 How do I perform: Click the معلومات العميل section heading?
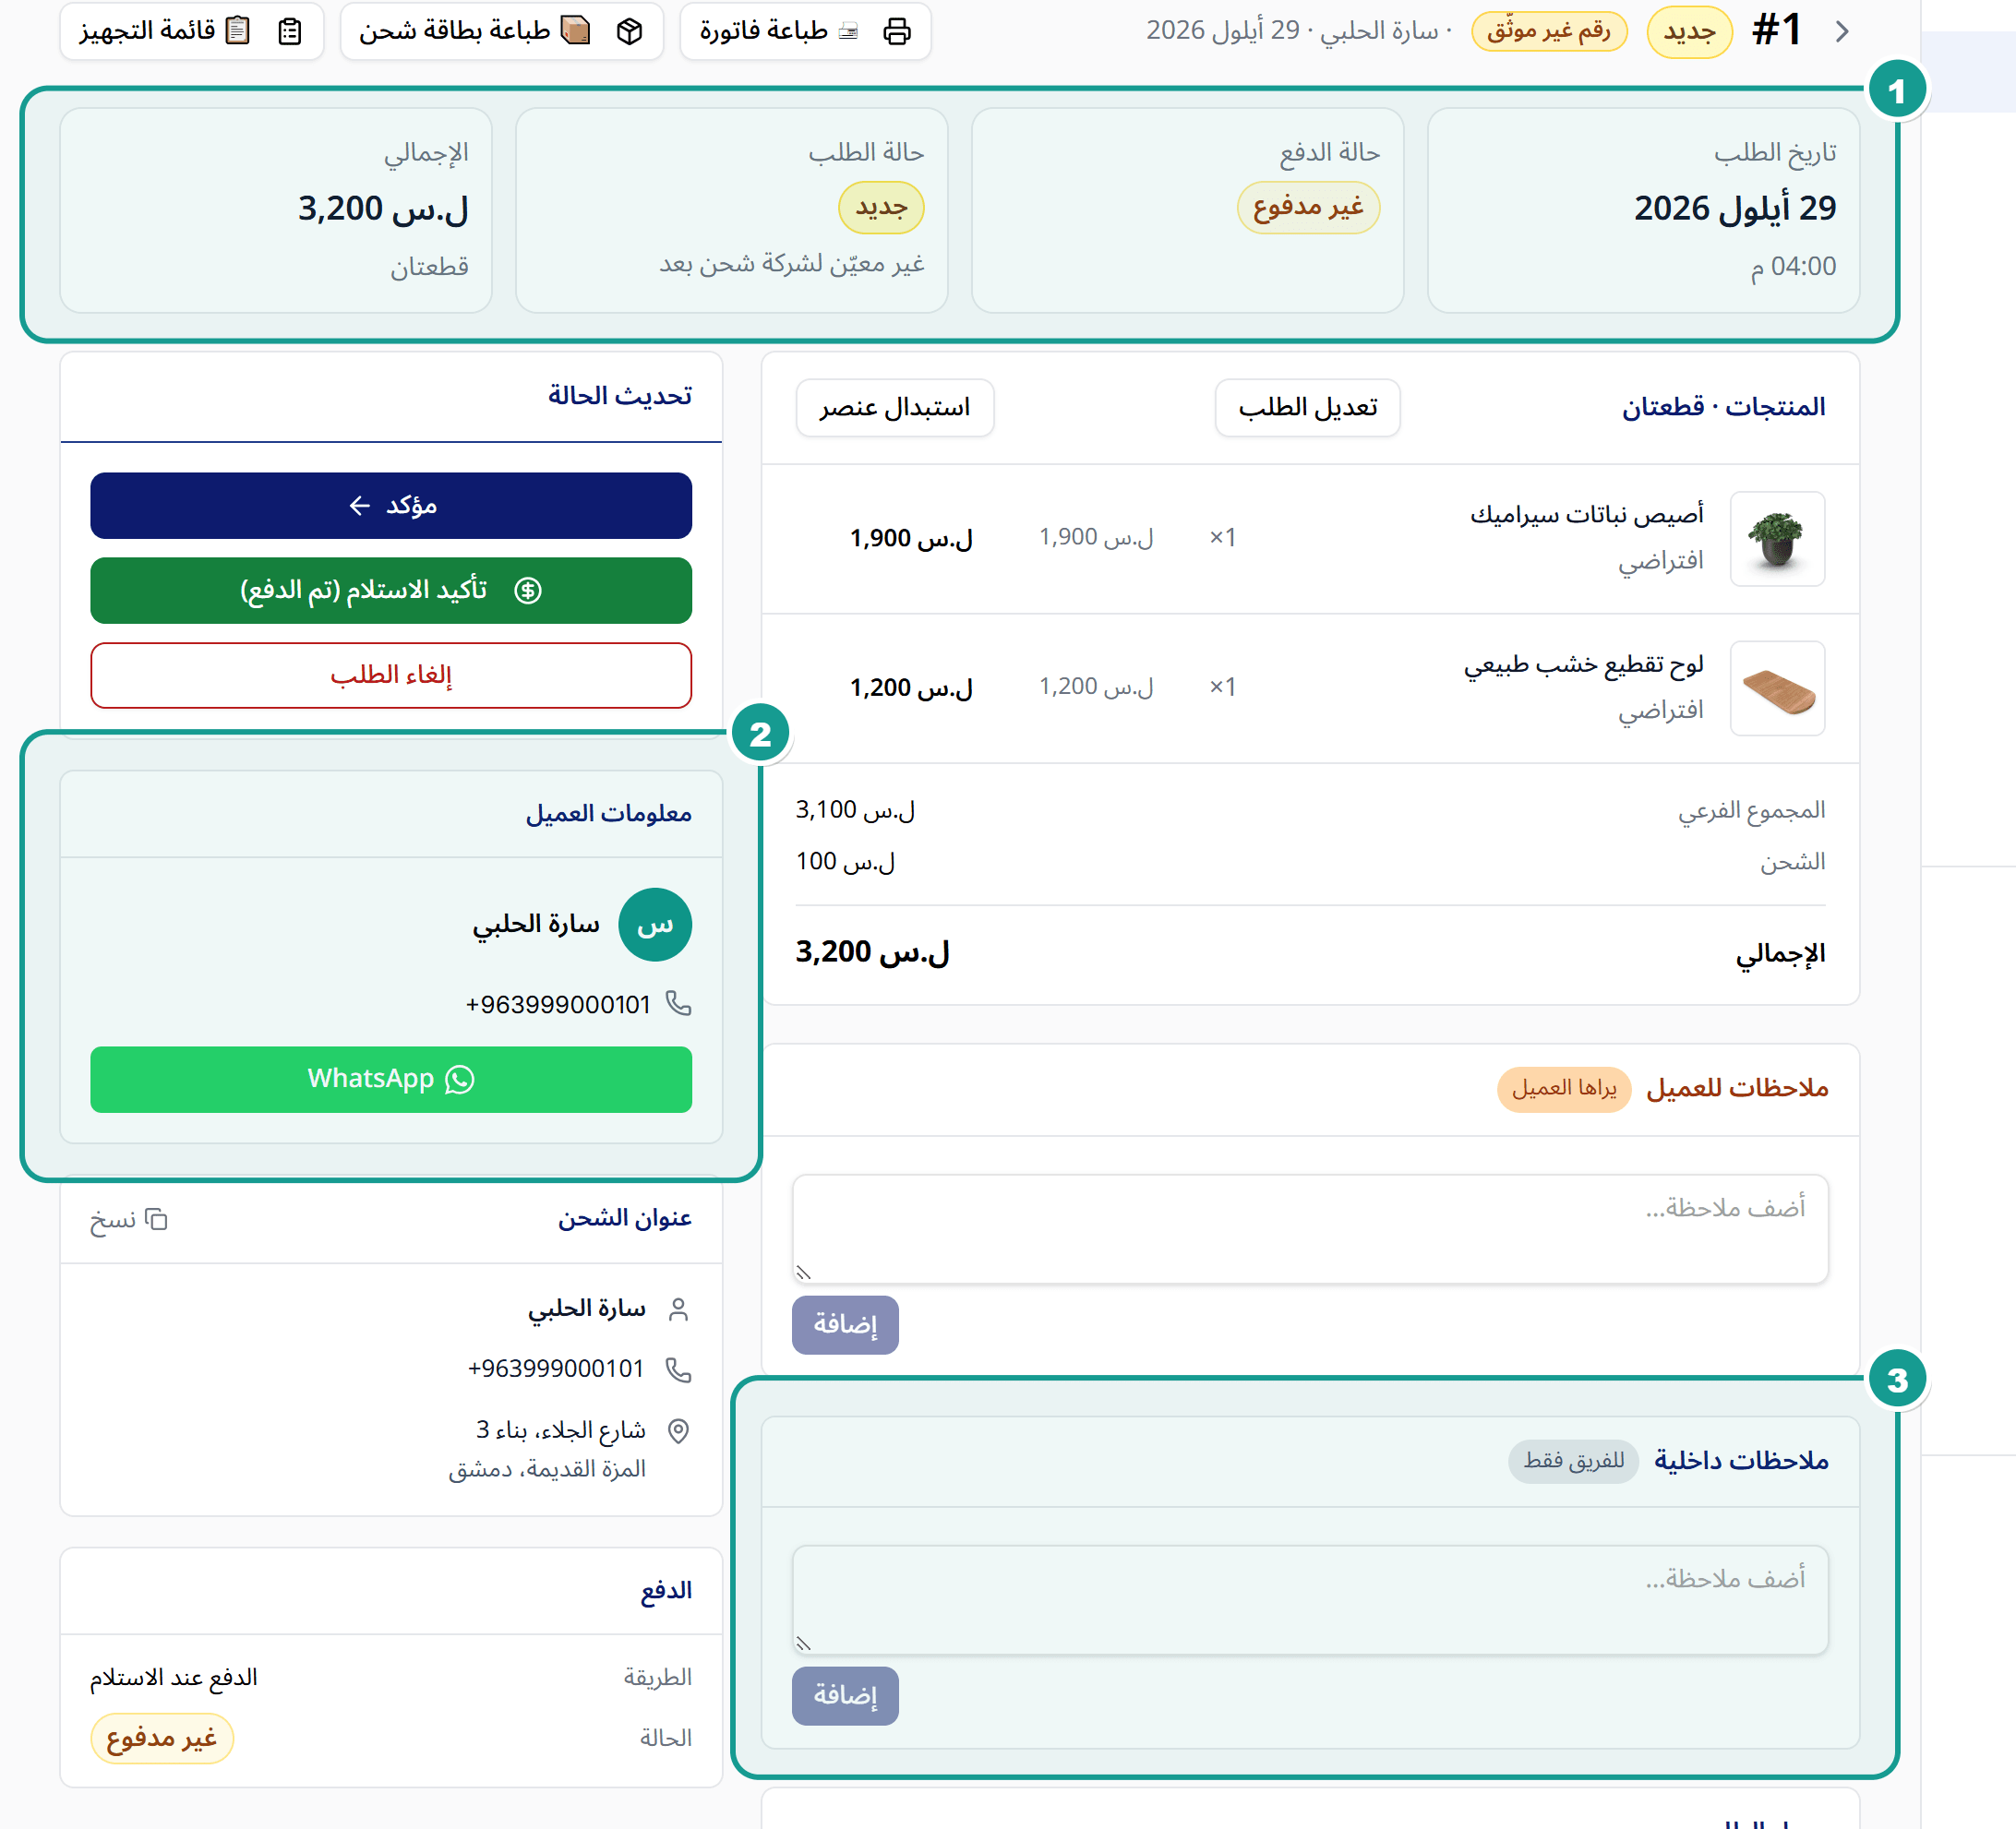coord(609,815)
